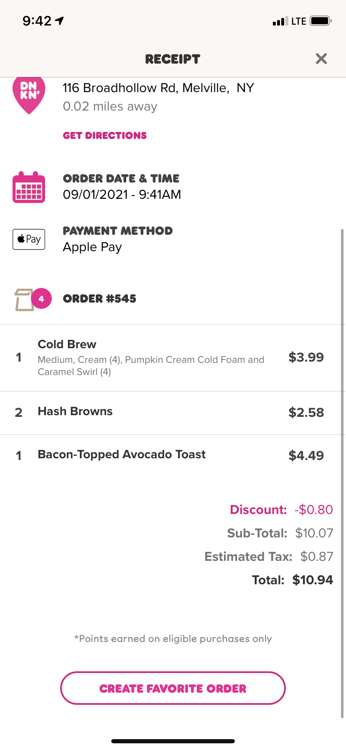Tap the home indicator bar

pos(173,741)
